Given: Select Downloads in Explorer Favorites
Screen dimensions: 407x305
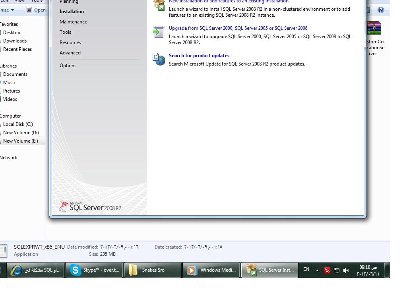Looking at the screenshot, I should [x=15, y=41].
